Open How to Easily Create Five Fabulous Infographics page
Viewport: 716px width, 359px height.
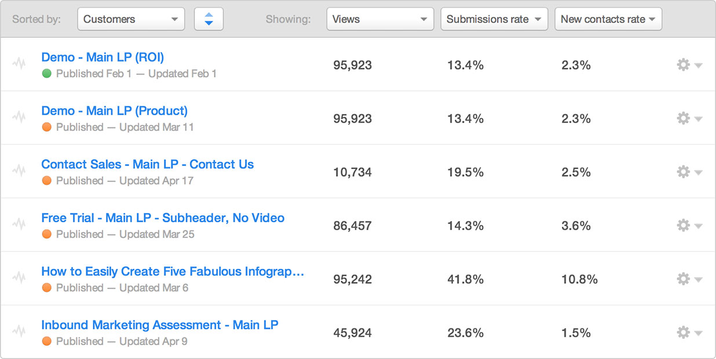(173, 272)
